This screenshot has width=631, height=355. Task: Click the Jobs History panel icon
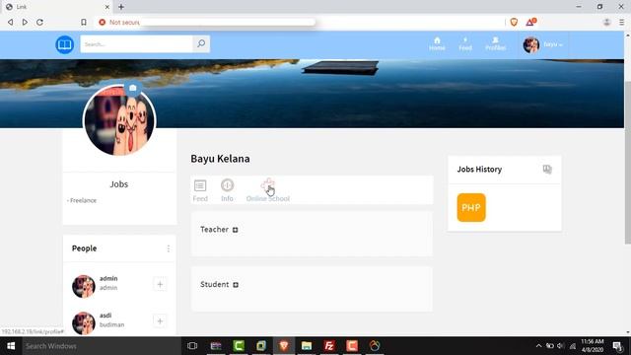547,169
